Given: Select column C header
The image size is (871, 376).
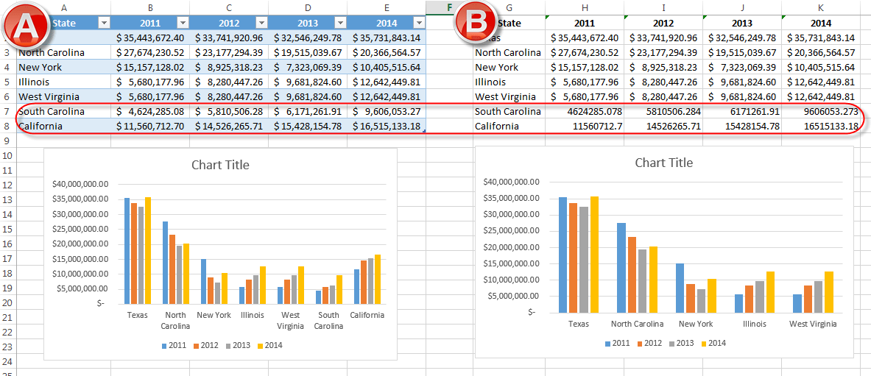Looking at the screenshot, I should (x=229, y=8).
